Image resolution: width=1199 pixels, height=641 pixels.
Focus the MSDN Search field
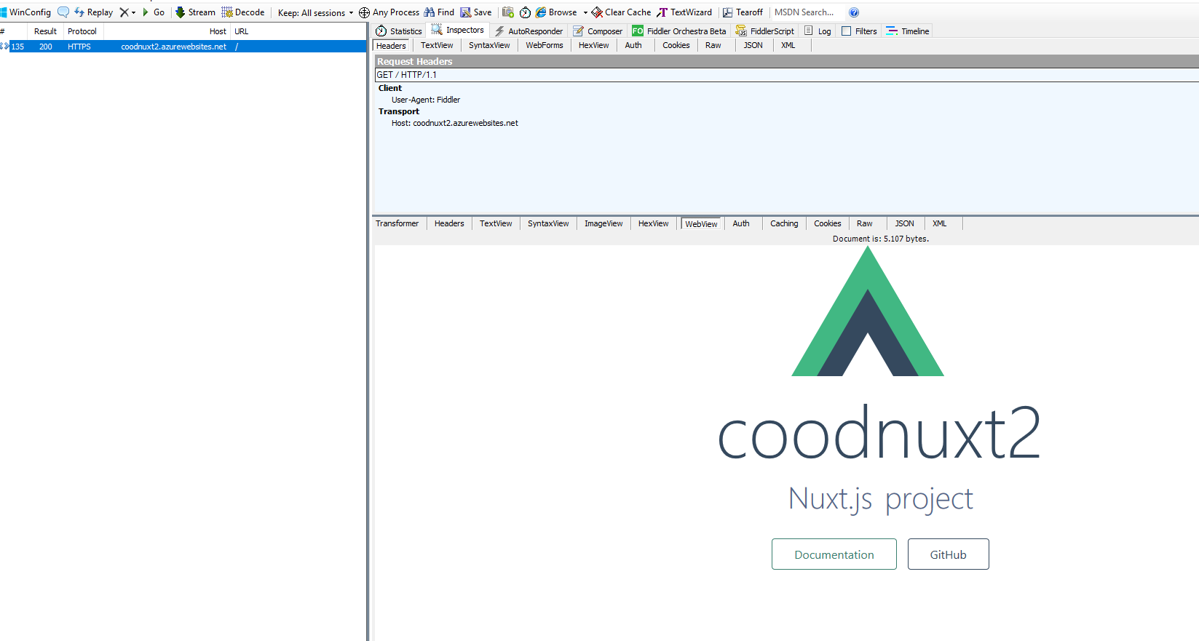(807, 12)
